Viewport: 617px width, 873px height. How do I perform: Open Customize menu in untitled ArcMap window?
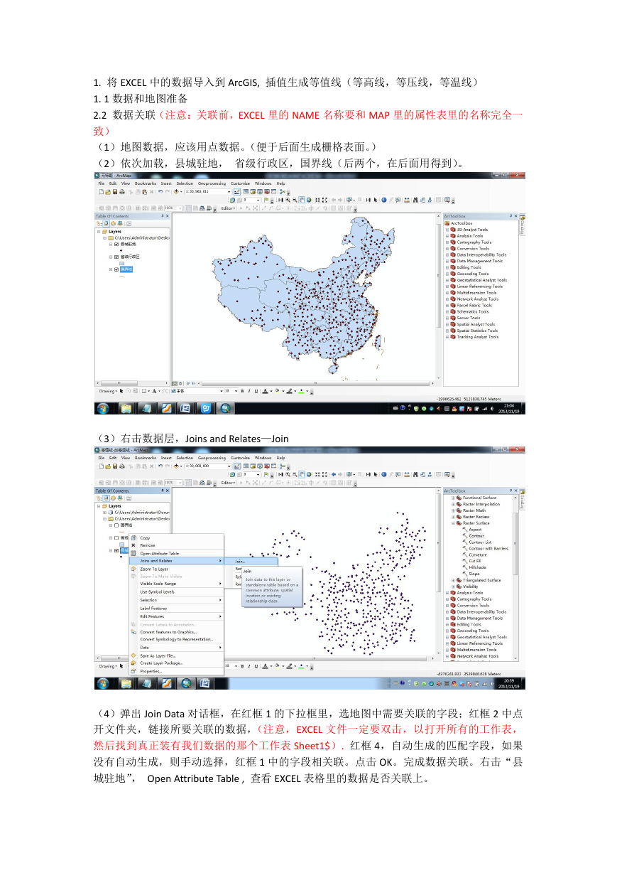239,183
